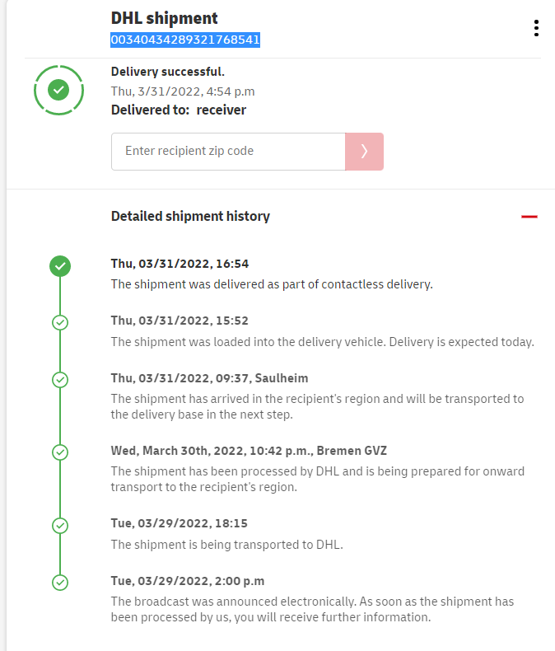Viewport: 555px width, 651px height.
Task: Click the 2:00 p.m. announcement step checkmark
Action: click(60, 583)
